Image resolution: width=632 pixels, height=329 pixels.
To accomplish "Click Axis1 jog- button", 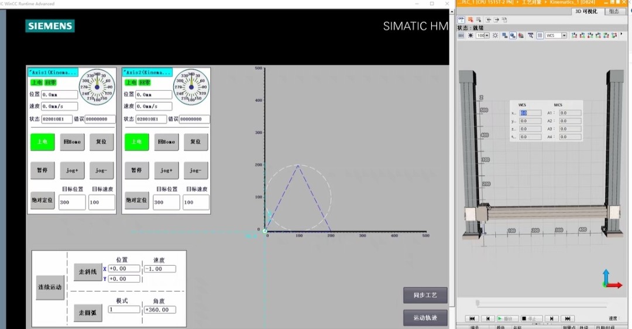I will pyautogui.click(x=101, y=170).
